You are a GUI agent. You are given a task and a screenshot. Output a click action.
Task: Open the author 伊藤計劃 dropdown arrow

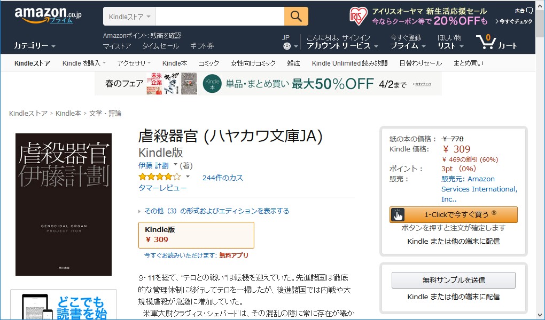(x=175, y=164)
